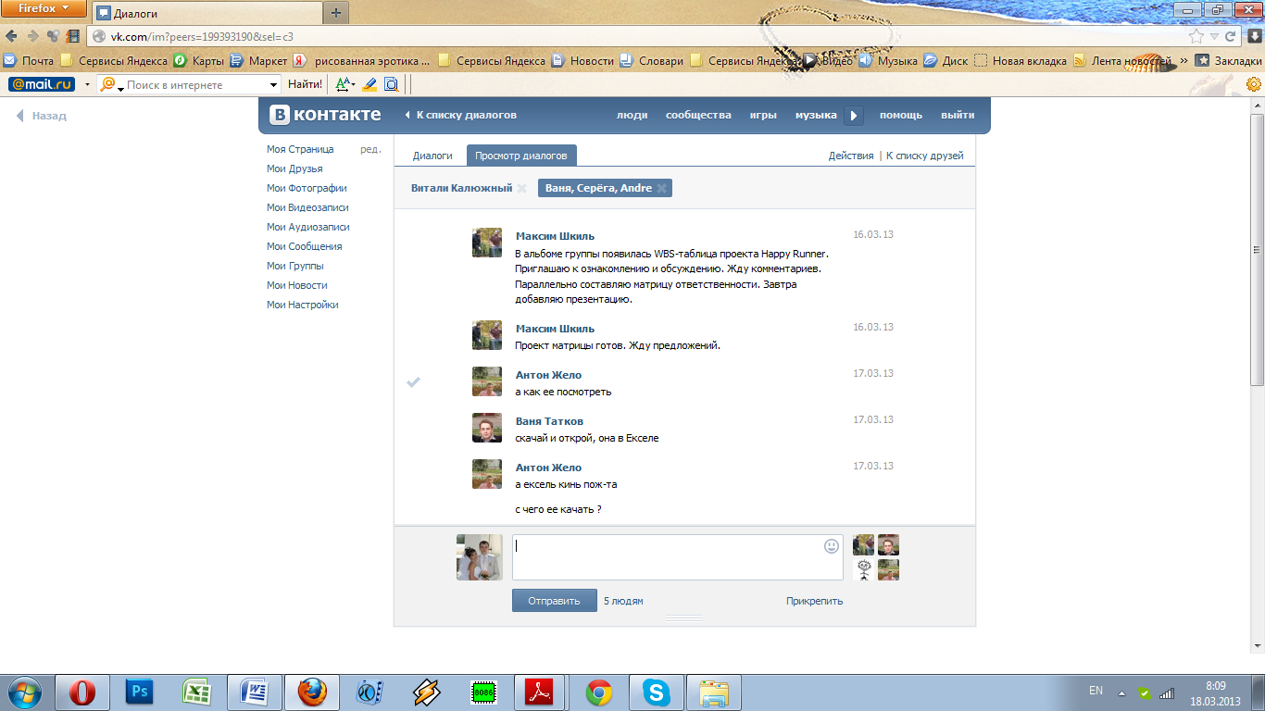This screenshot has height=711, width=1265.
Task: Click the Найти! search button
Action: [305, 84]
